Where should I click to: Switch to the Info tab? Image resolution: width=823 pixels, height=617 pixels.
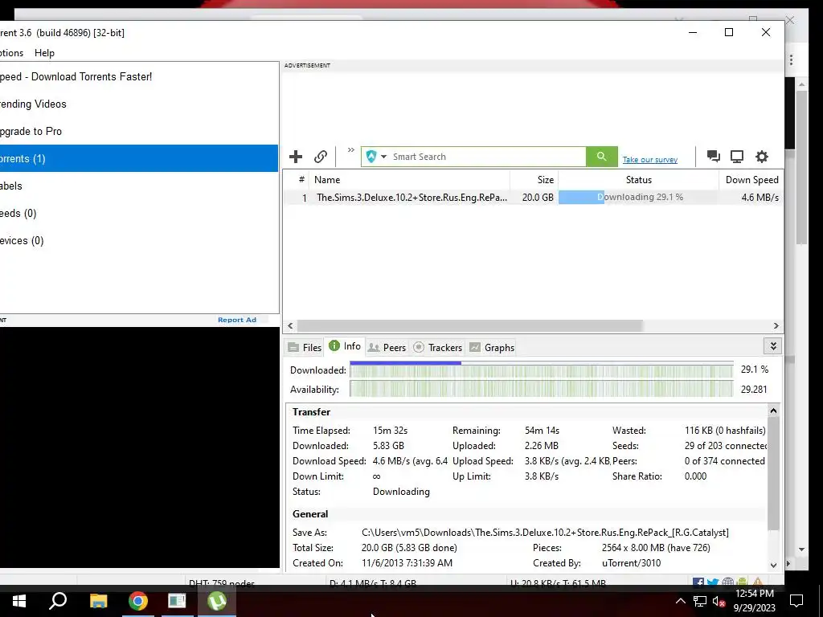345,346
